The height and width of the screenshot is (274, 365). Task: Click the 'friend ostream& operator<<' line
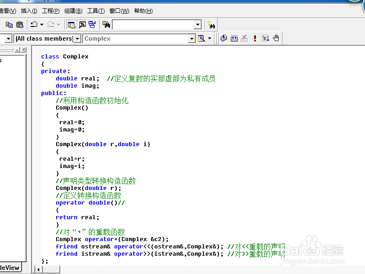tap(140, 247)
